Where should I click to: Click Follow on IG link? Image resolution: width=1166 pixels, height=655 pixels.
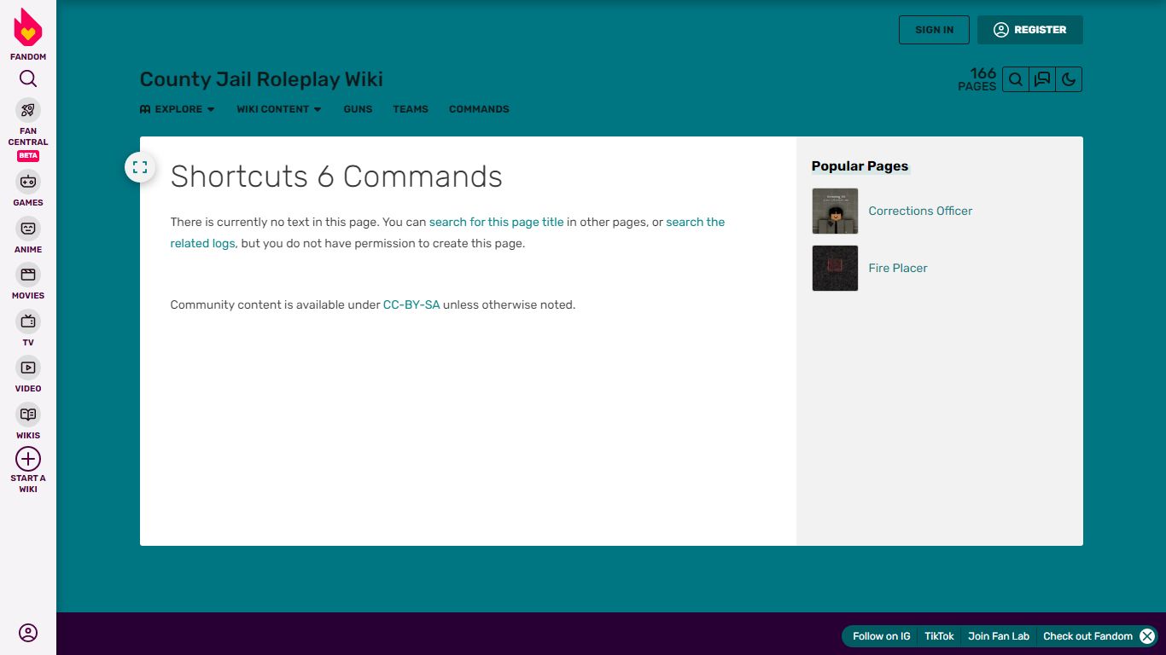point(882,636)
